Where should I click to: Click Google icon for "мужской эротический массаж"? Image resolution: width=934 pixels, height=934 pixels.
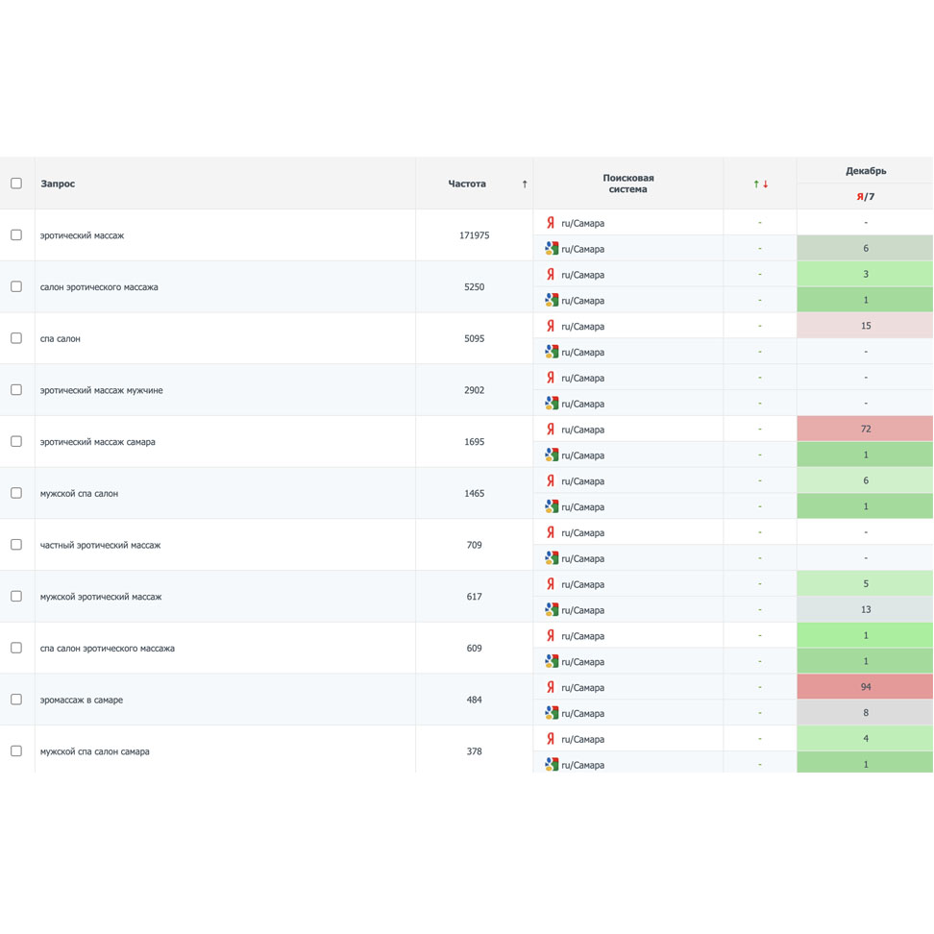click(x=552, y=610)
